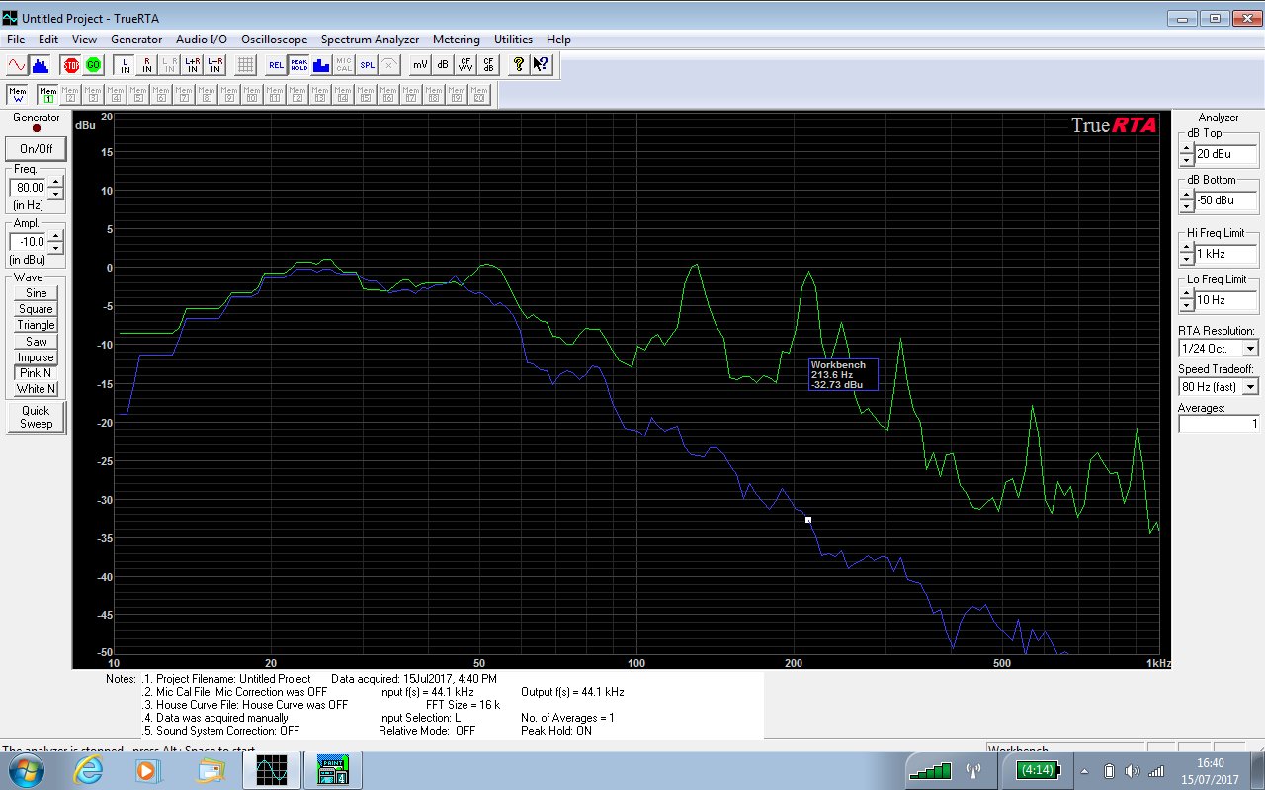Click the red STOP icon
The width and height of the screenshot is (1265, 790).
point(71,65)
